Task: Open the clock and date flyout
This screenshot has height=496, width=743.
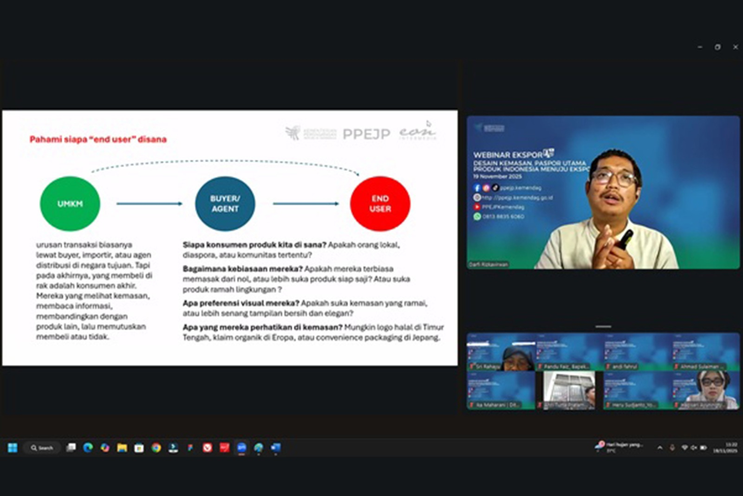Action: click(x=725, y=448)
